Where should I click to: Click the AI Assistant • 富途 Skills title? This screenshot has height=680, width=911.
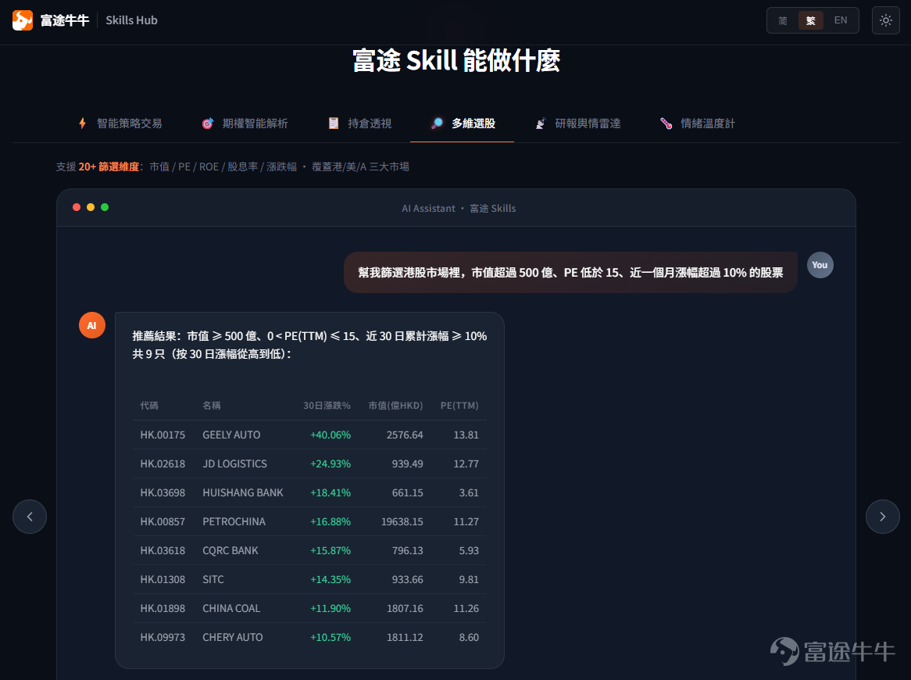459,208
